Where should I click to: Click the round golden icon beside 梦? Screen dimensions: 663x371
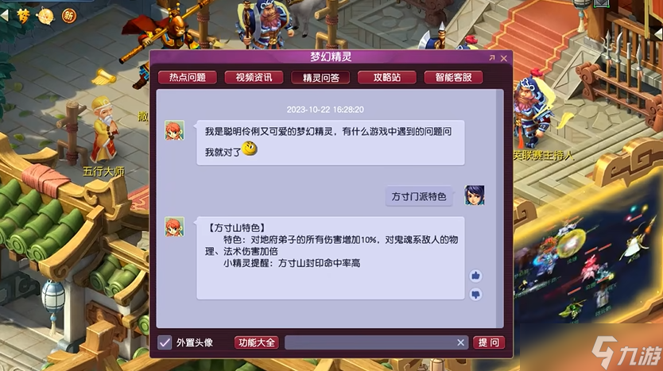click(45, 16)
